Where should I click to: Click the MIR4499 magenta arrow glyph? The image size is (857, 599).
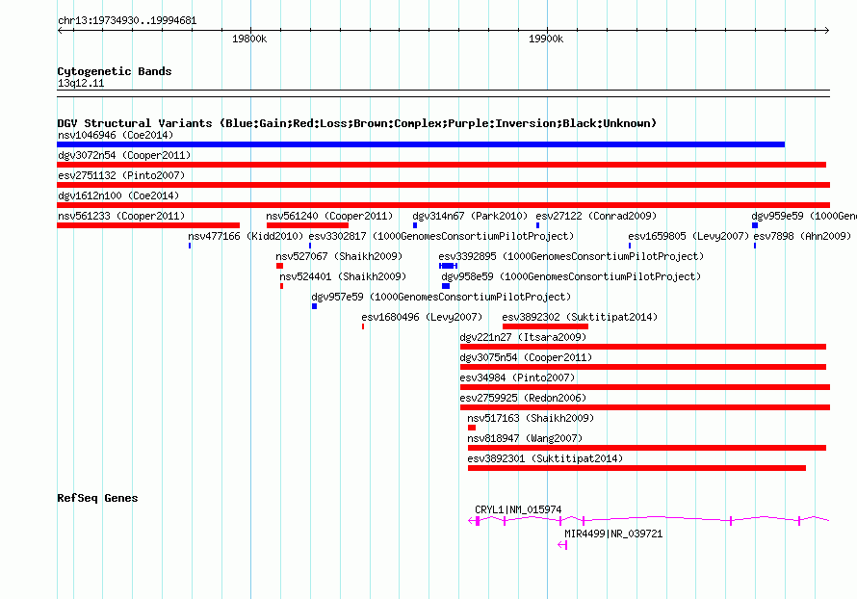coord(562,545)
